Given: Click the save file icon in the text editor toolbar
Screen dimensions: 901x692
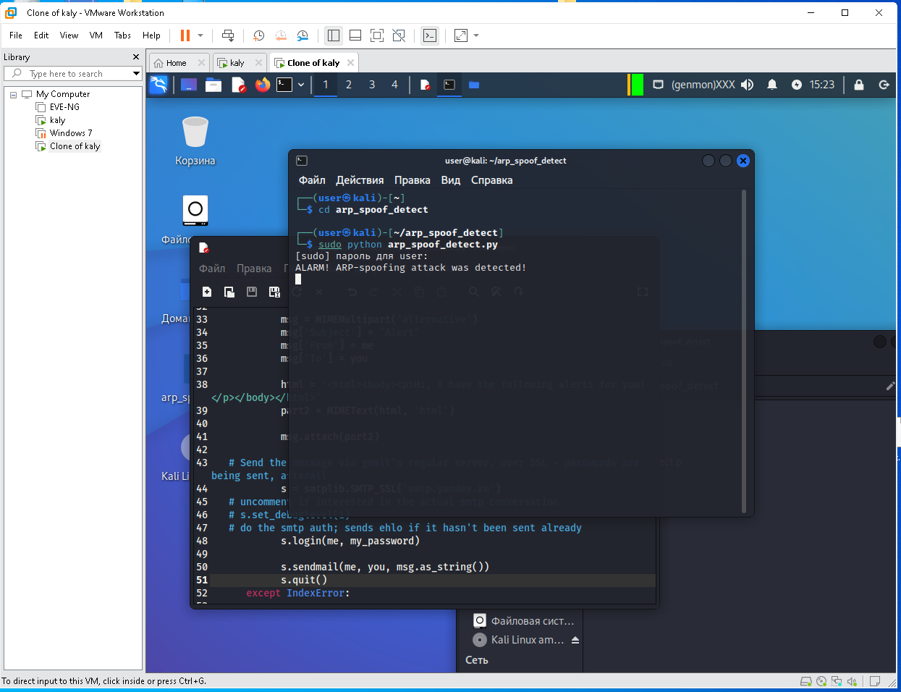Looking at the screenshot, I should (x=252, y=292).
